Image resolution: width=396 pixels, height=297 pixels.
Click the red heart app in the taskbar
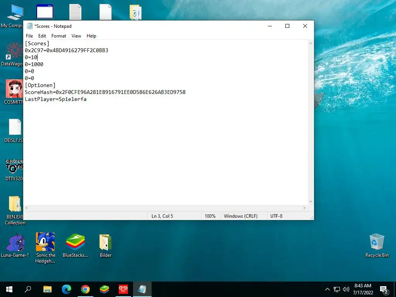[123, 289]
